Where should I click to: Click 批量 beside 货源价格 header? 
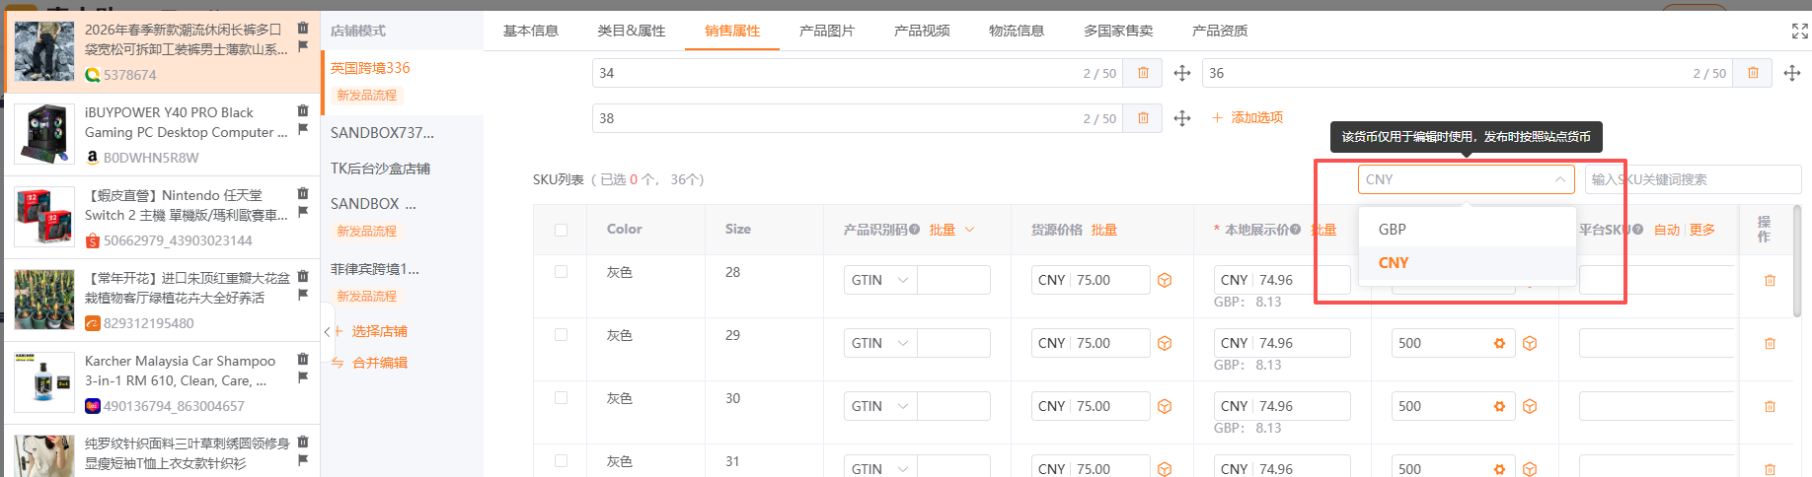(1104, 230)
